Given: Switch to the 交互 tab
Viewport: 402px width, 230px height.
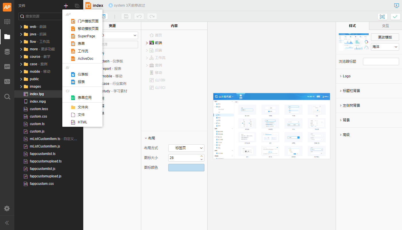Looking at the screenshot, I should 385,26.
